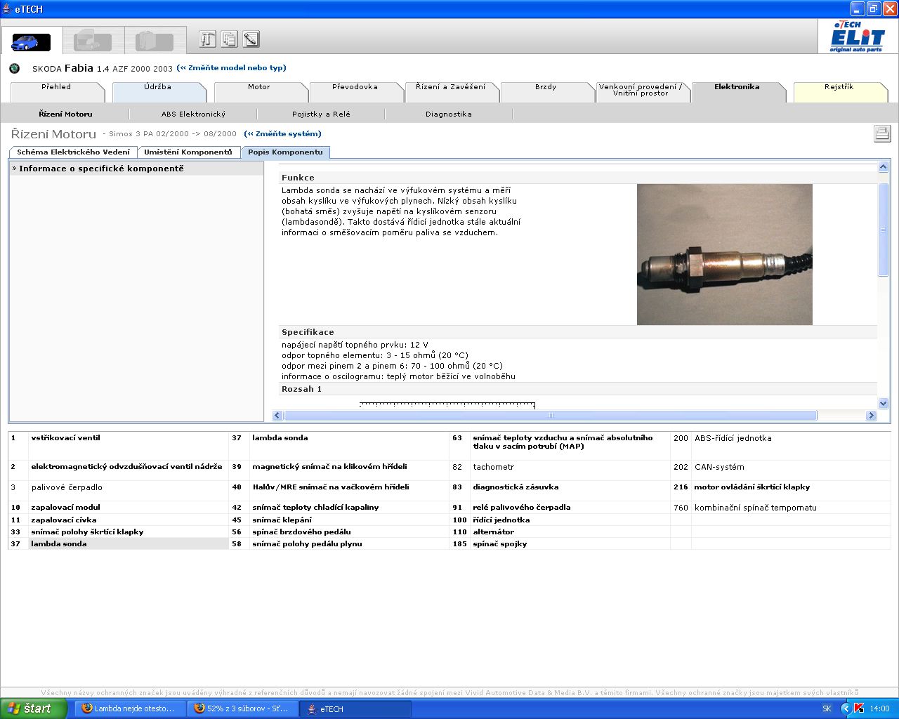
Task: Switch to Umístění Komponentů tab
Action: click(188, 152)
